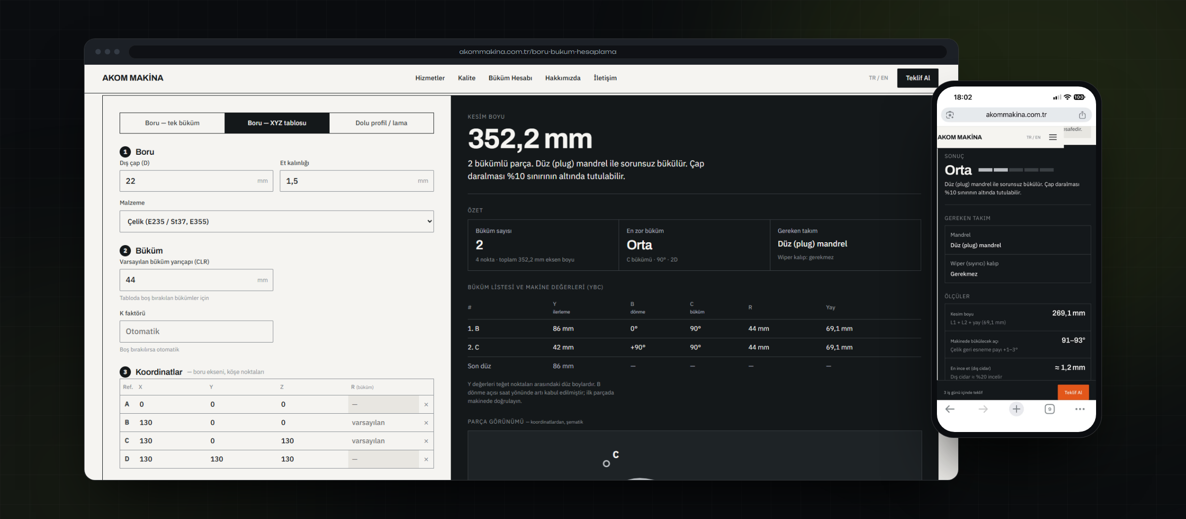Open İletişim navigation link
Viewport: 1186px width, 519px height.
(x=605, y=78)
